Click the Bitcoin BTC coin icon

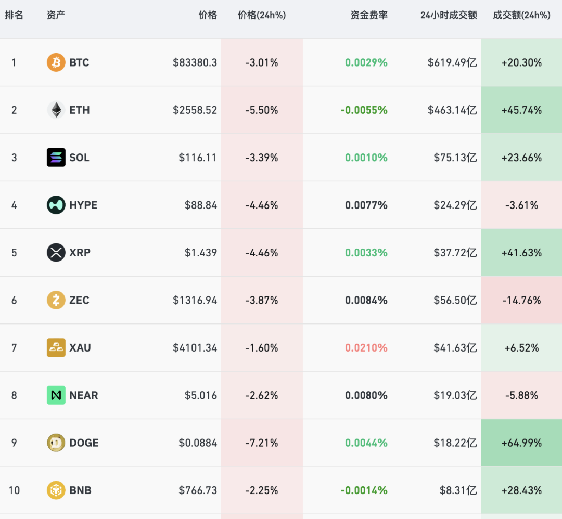56,62
